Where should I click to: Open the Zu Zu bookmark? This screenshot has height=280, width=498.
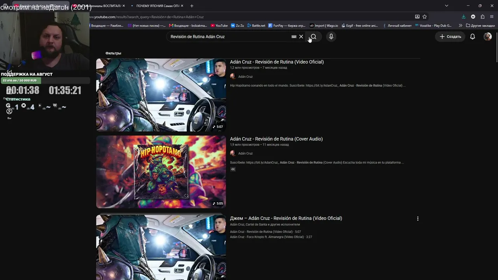click(x=237, y=26)
